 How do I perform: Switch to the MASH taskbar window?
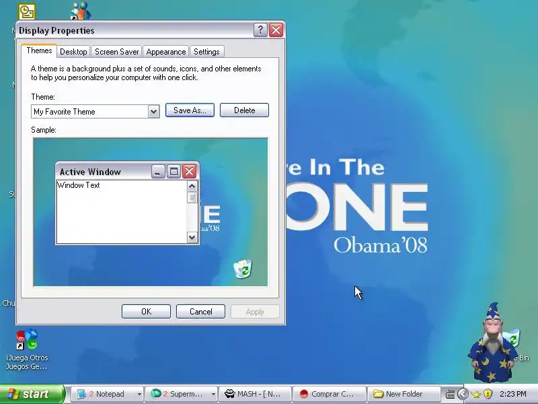click(x=256, y=394)
